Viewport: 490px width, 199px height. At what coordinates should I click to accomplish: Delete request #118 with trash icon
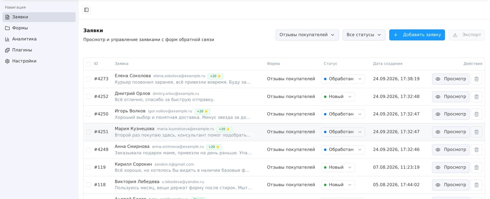477,185
